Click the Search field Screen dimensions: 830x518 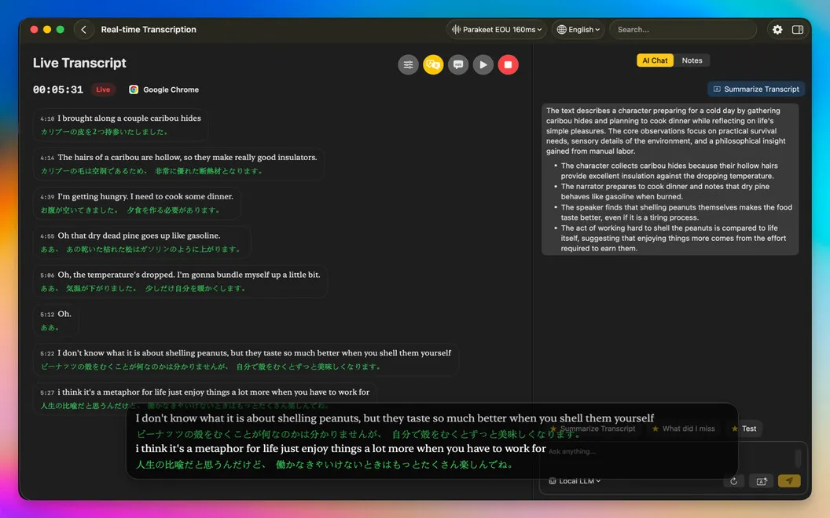click(x=683, y=30)
